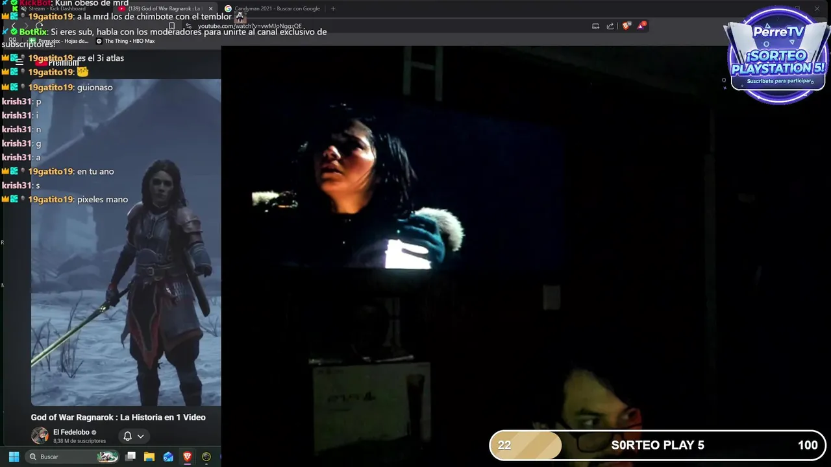Open the site settings icon beside URL

(x=189, y=26)
